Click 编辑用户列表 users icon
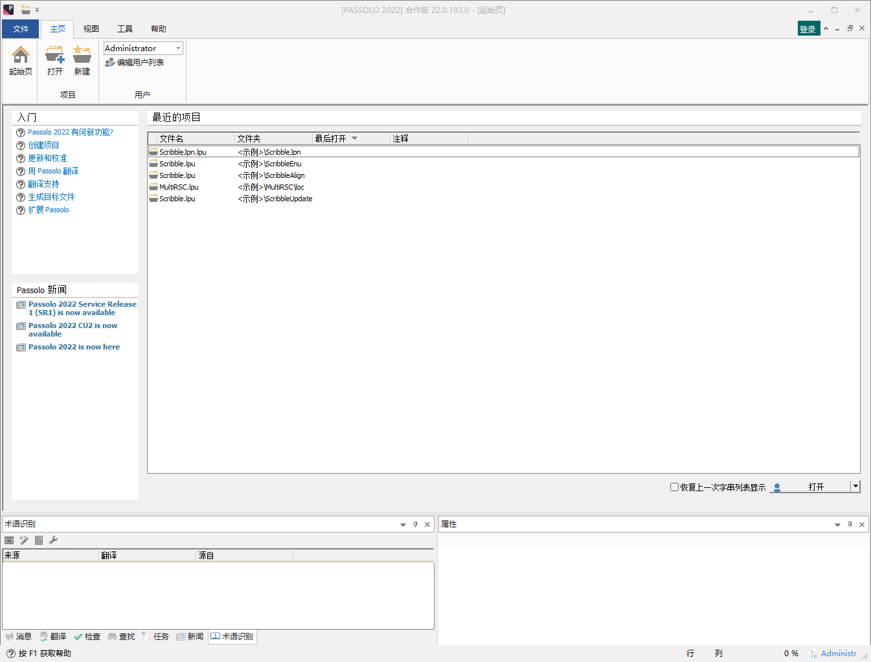Image resolution: width=871 pixels, height=662 pixels. (110, 63)
